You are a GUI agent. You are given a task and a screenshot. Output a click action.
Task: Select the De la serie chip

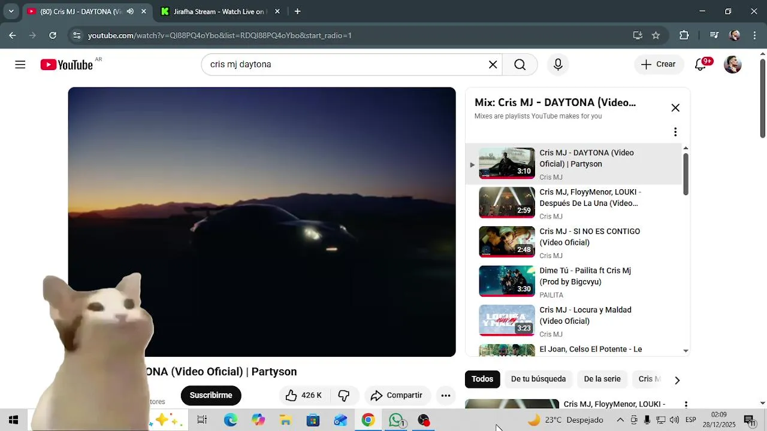pyautogui.click(x=602, y=379)
